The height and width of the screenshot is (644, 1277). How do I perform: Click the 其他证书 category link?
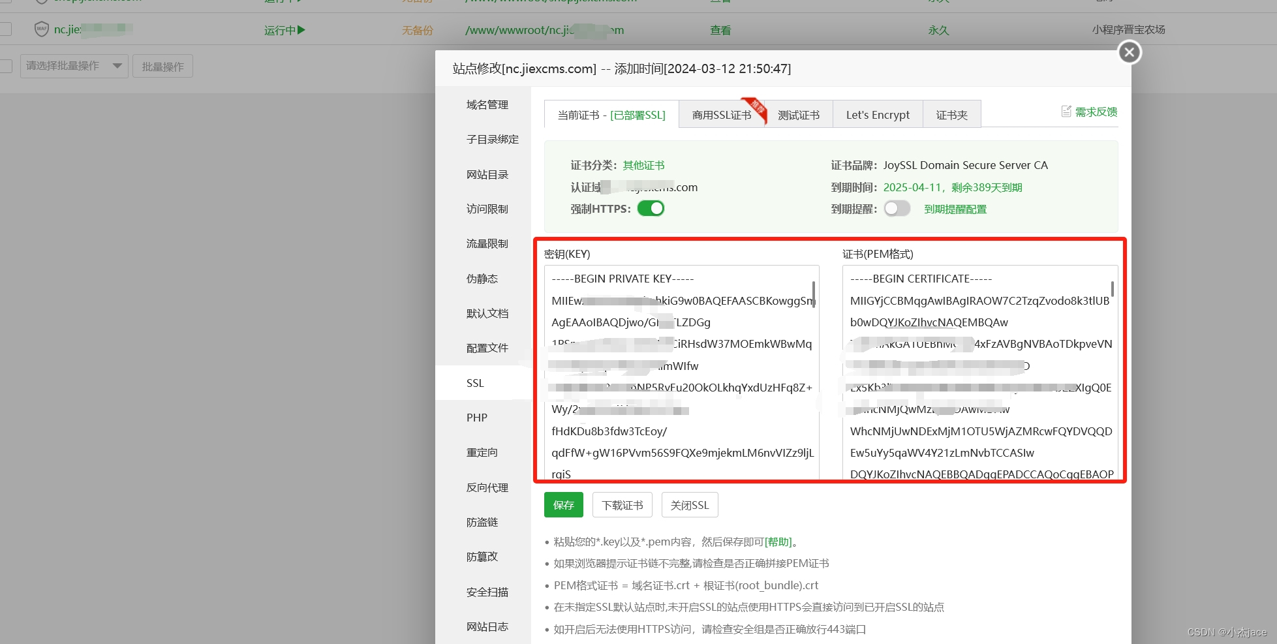pyautogui.click(x=643, y=165)
